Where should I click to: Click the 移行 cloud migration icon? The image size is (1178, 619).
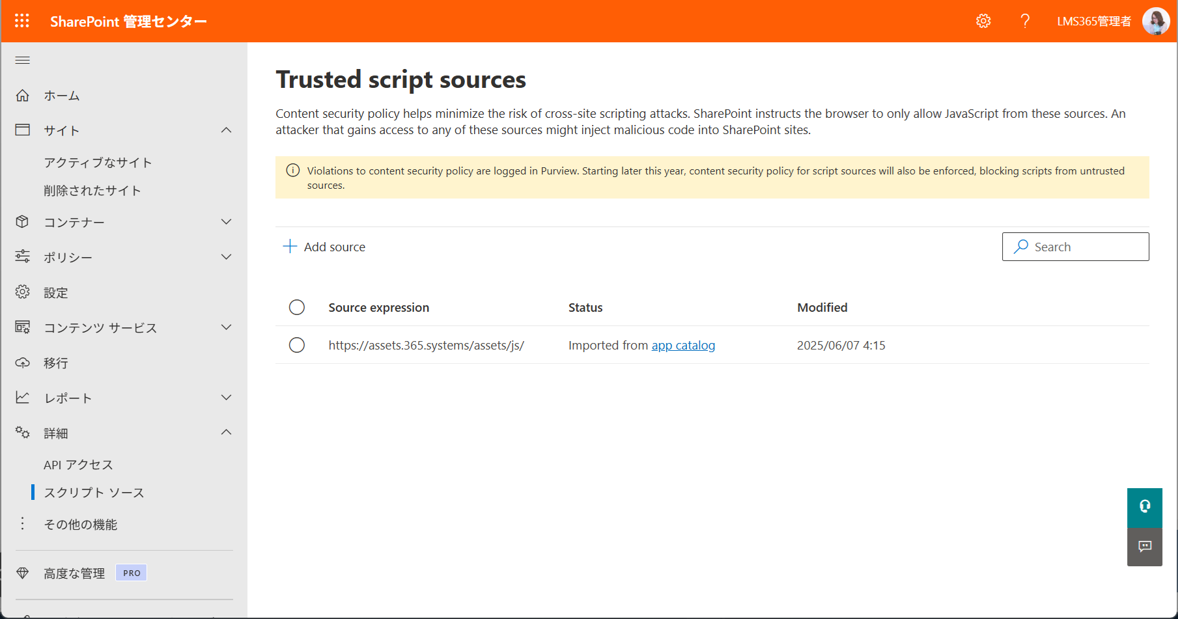[23, 363]
